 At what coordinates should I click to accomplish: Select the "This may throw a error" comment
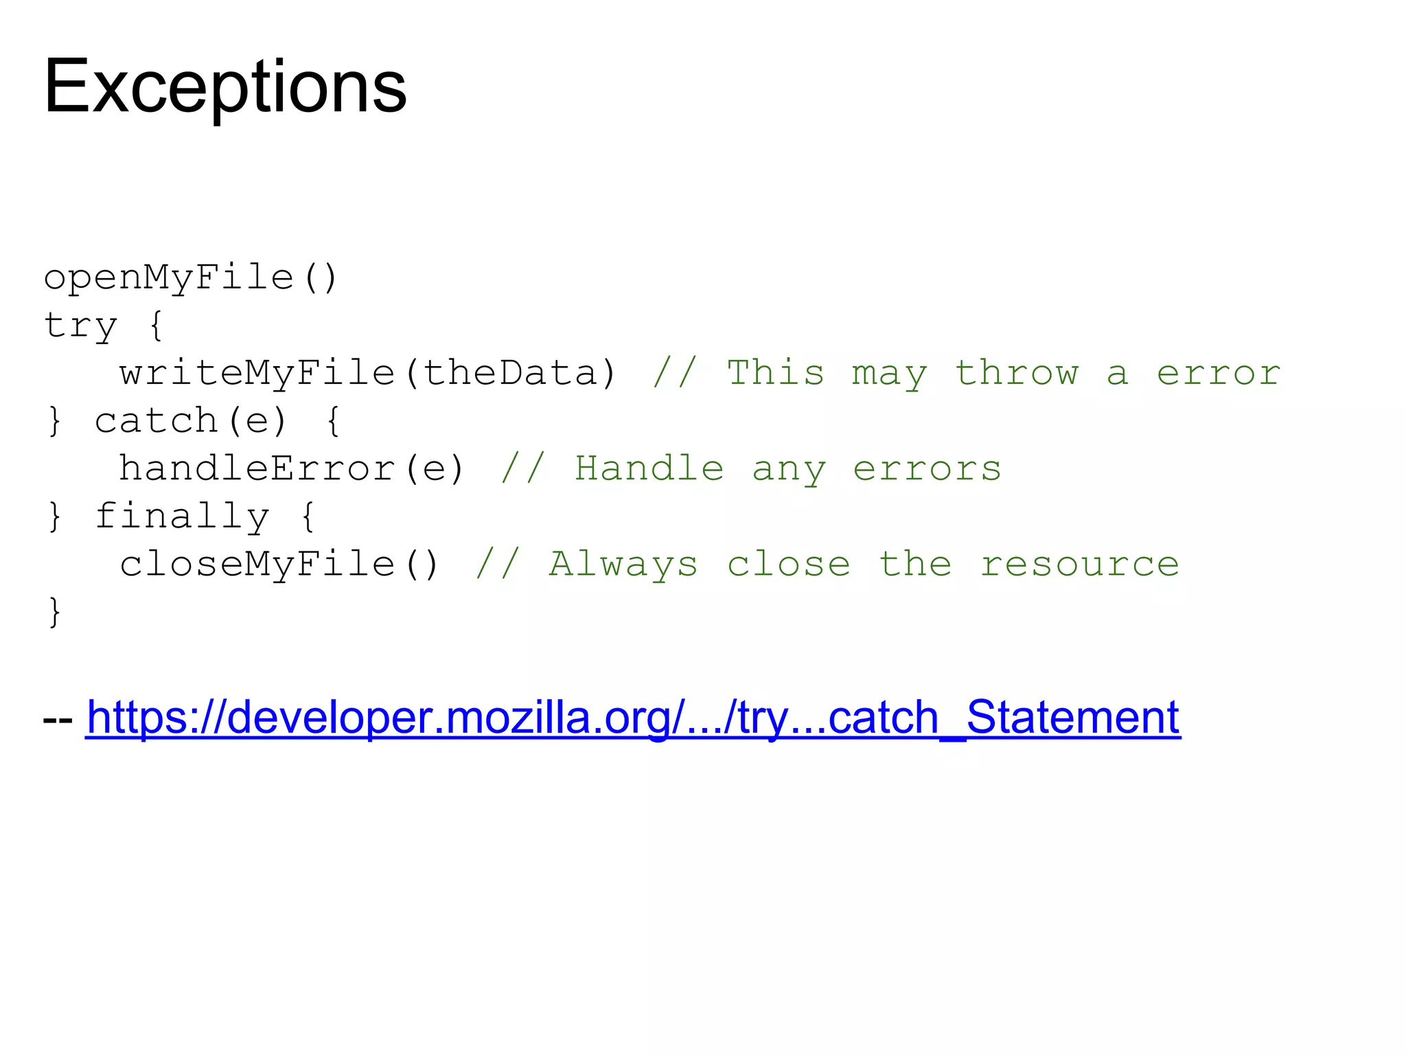[x=967, y=374]
